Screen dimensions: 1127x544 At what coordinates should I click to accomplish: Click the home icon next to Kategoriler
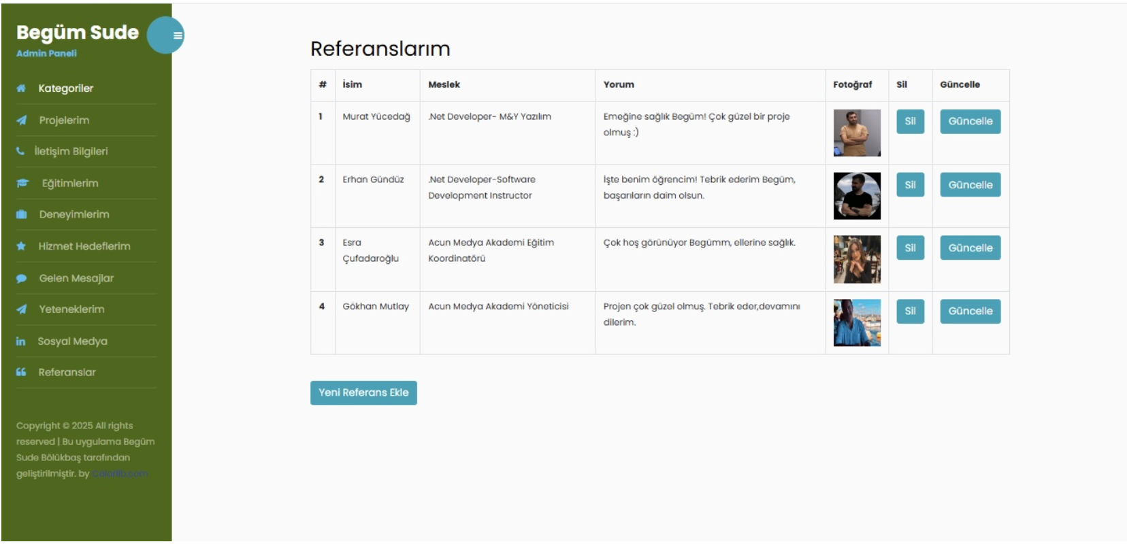coord(20,88)
